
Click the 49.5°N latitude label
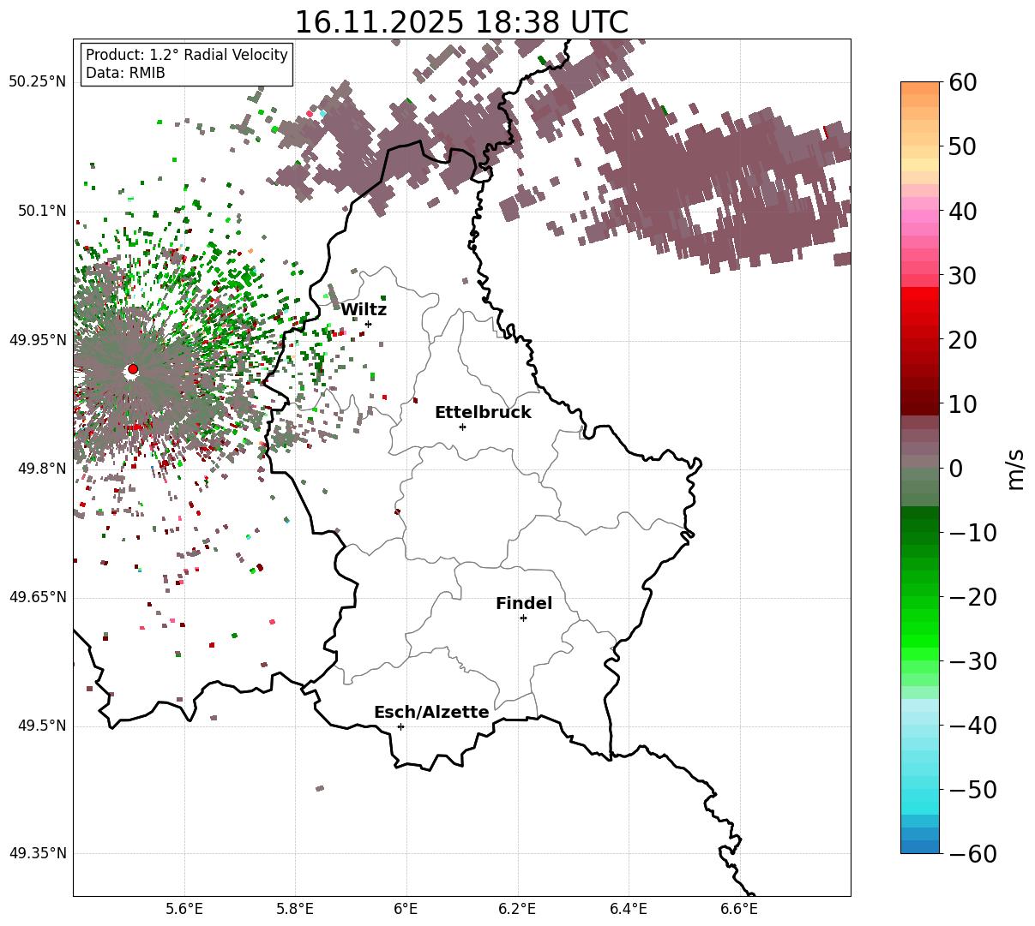pos(41,726)
